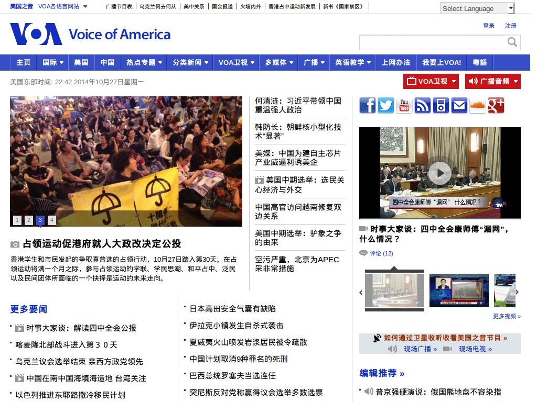The image size is (537, 402).
Task: Click speaker icon next to 现场广播
Action: pyautogui.click(x=392, y=349)
